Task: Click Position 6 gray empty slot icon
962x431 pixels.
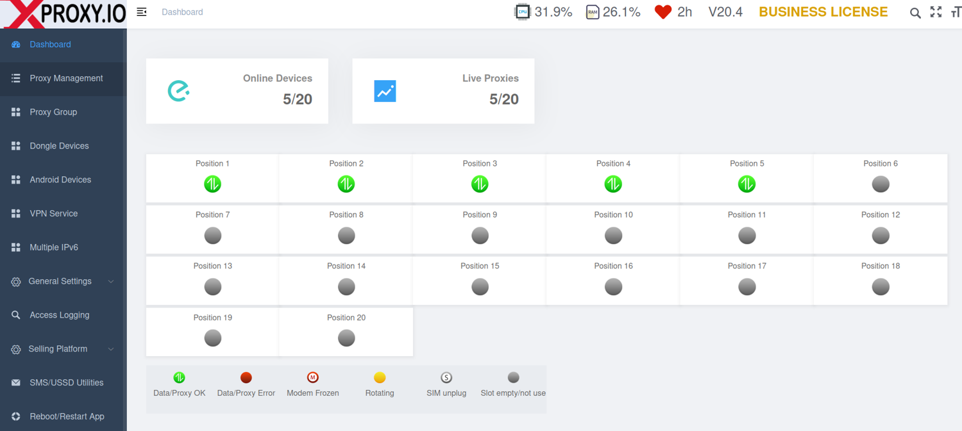Action: (x=881, y=184)
